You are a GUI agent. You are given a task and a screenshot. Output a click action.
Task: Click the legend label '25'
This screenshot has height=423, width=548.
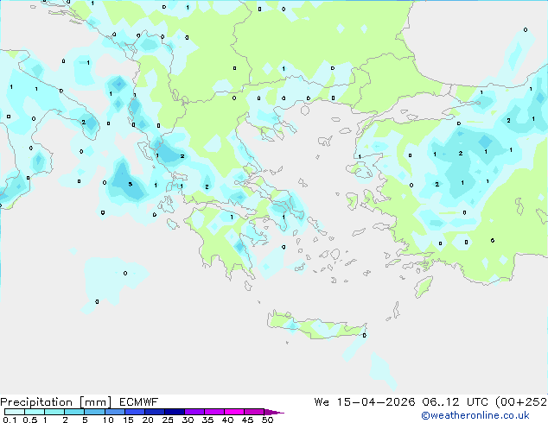pos(168,420)
